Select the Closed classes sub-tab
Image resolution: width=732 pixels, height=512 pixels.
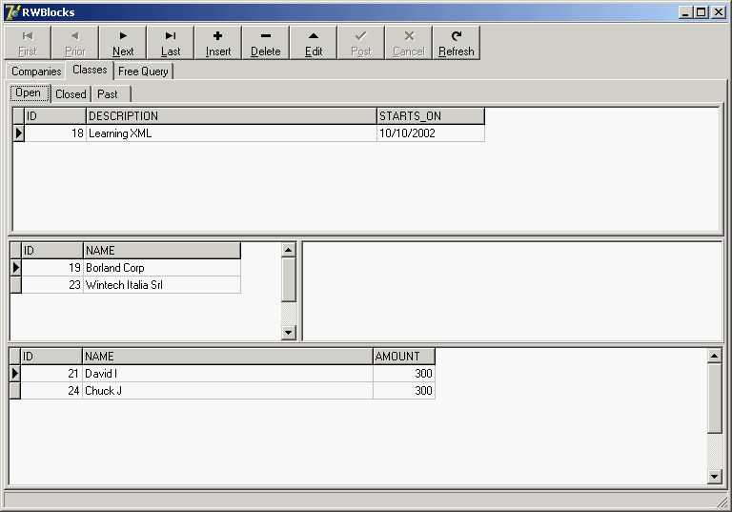(x=71, y=93)
